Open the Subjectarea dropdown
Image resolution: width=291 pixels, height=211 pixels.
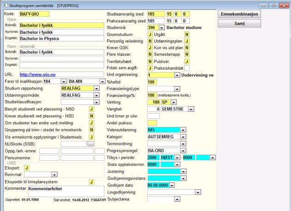coord(177,199)
